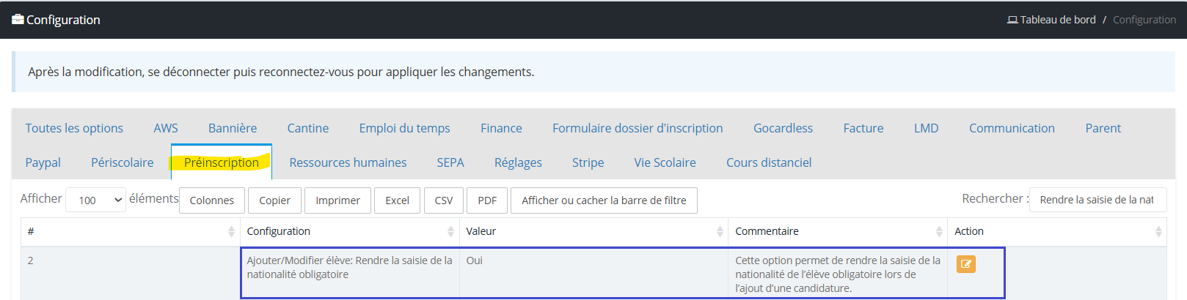The image size is (1187, 300).
Task: Click the orange edit icon in Action column
Action: (x=965, y=264)
